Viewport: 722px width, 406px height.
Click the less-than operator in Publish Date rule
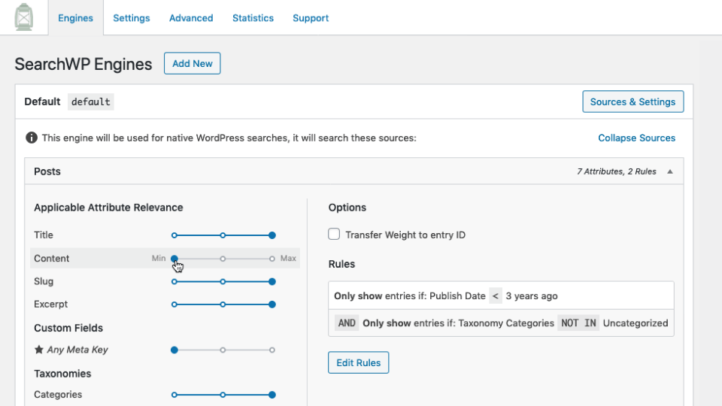point(496,296)
